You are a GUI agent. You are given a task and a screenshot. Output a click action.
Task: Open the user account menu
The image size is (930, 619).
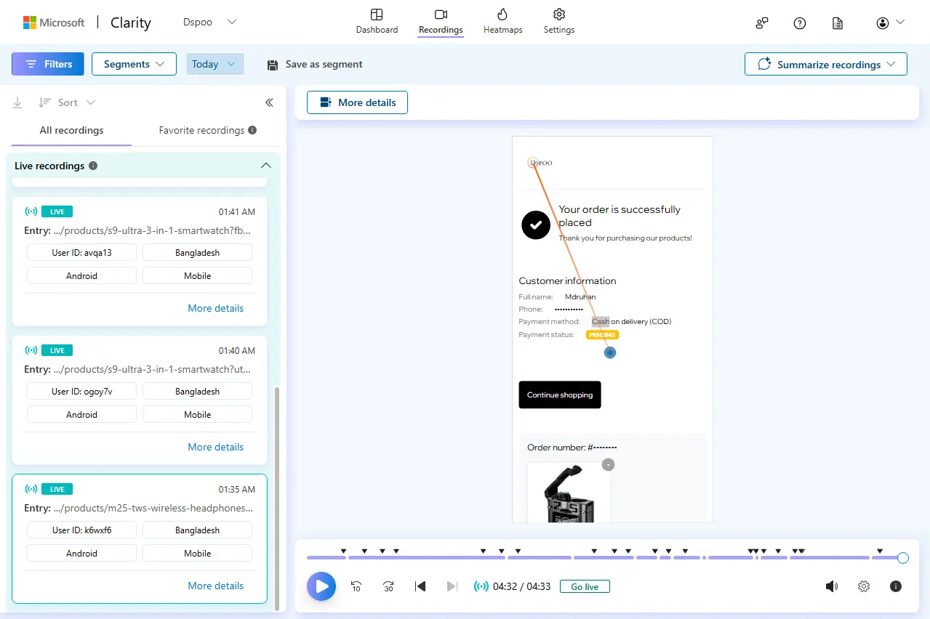coord(890,23)
